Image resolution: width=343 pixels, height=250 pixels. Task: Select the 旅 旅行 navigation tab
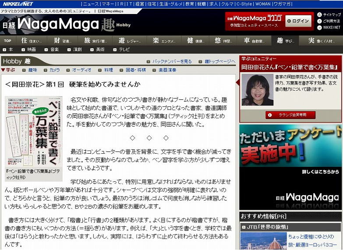click(x=96, y=41)
